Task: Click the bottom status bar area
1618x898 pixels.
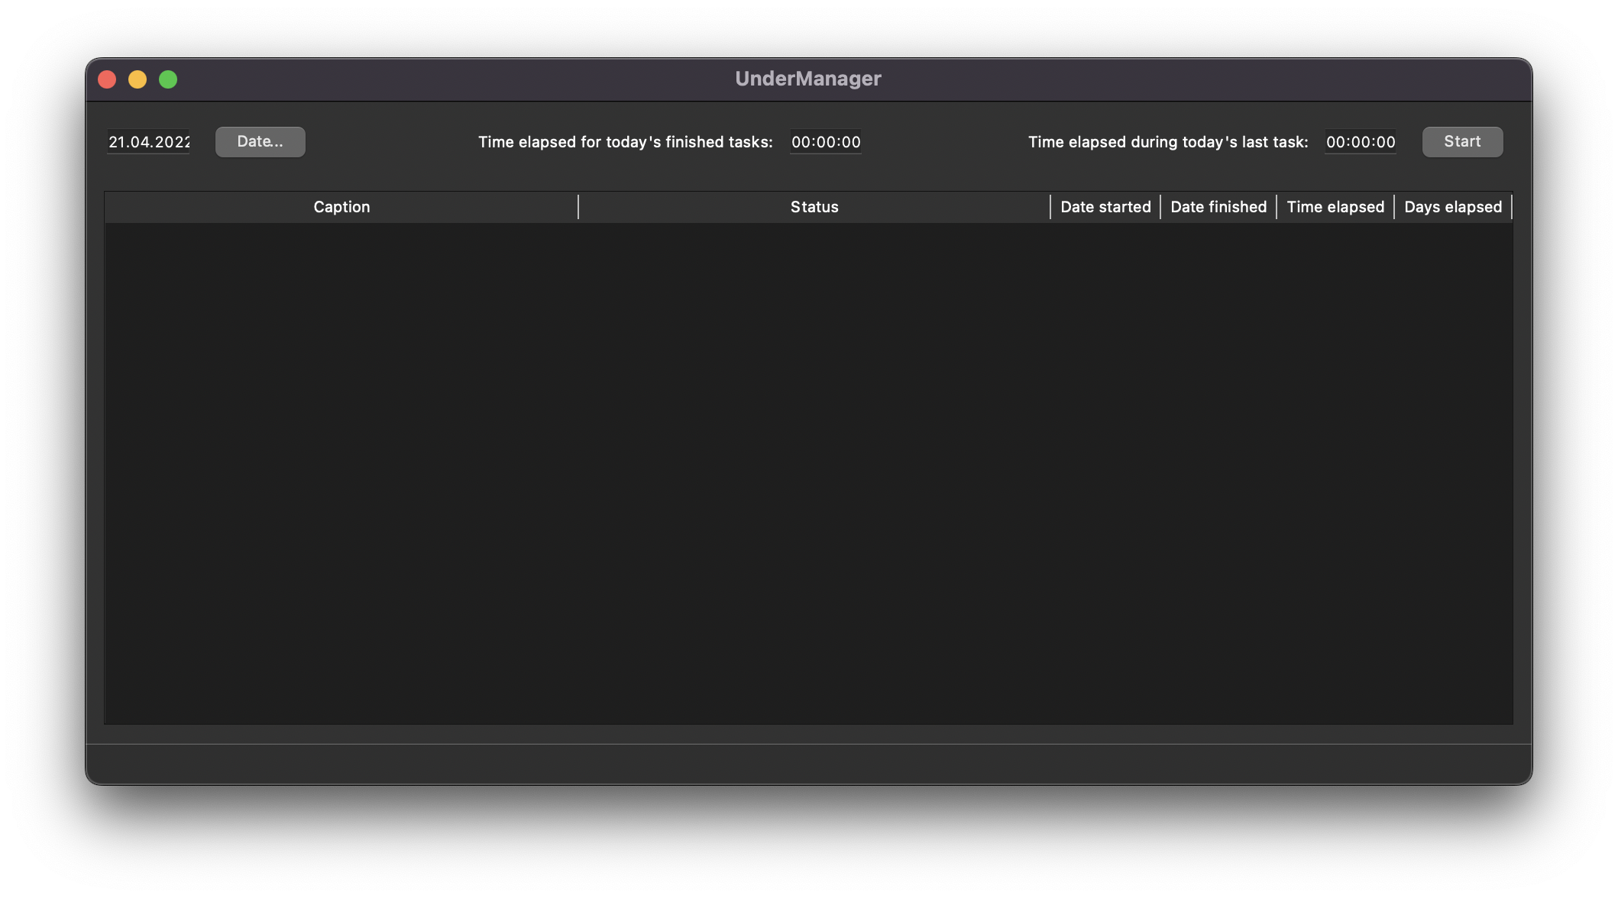Action: pyautogui.click(x=807, y=764)
